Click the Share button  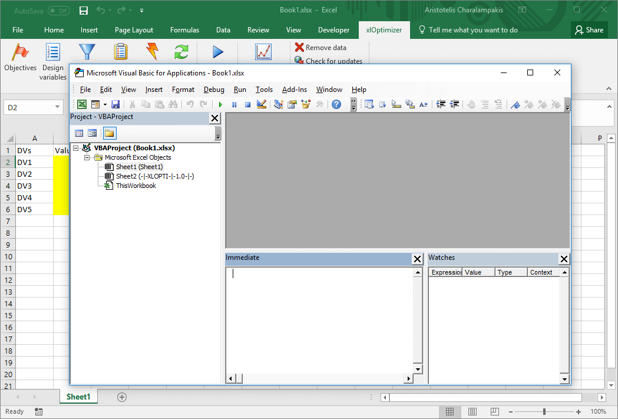pyautogui.click(x=589, y=30)
